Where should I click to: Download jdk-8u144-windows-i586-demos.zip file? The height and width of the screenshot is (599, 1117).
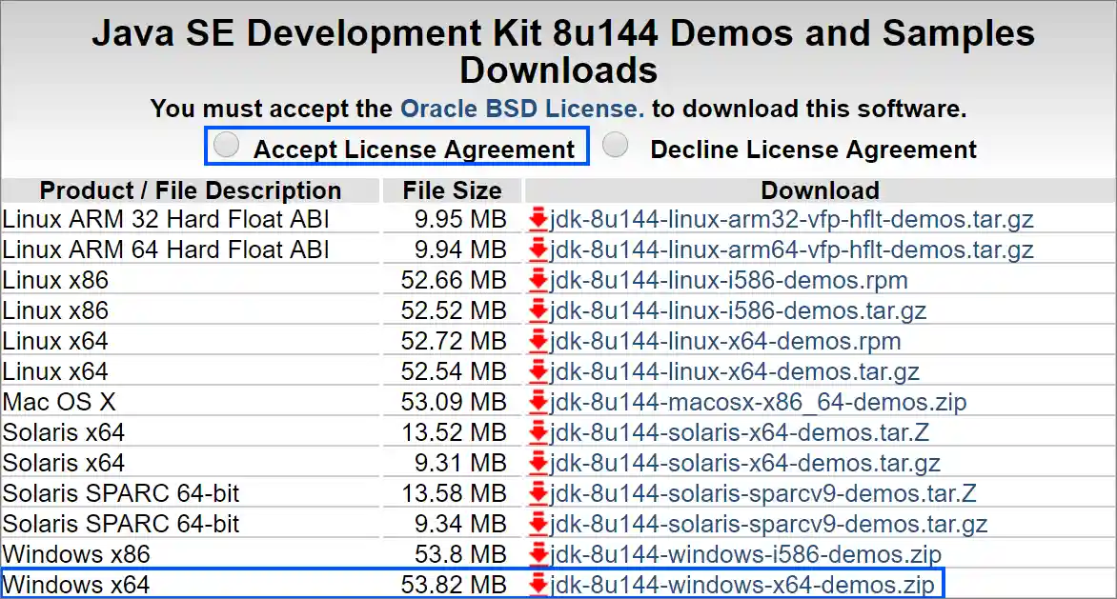745,554
